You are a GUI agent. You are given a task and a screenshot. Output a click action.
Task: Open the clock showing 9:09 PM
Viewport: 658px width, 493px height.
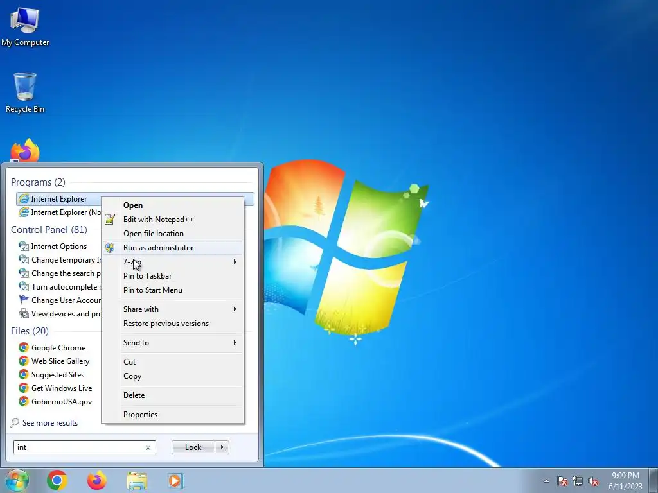[625, 481]
